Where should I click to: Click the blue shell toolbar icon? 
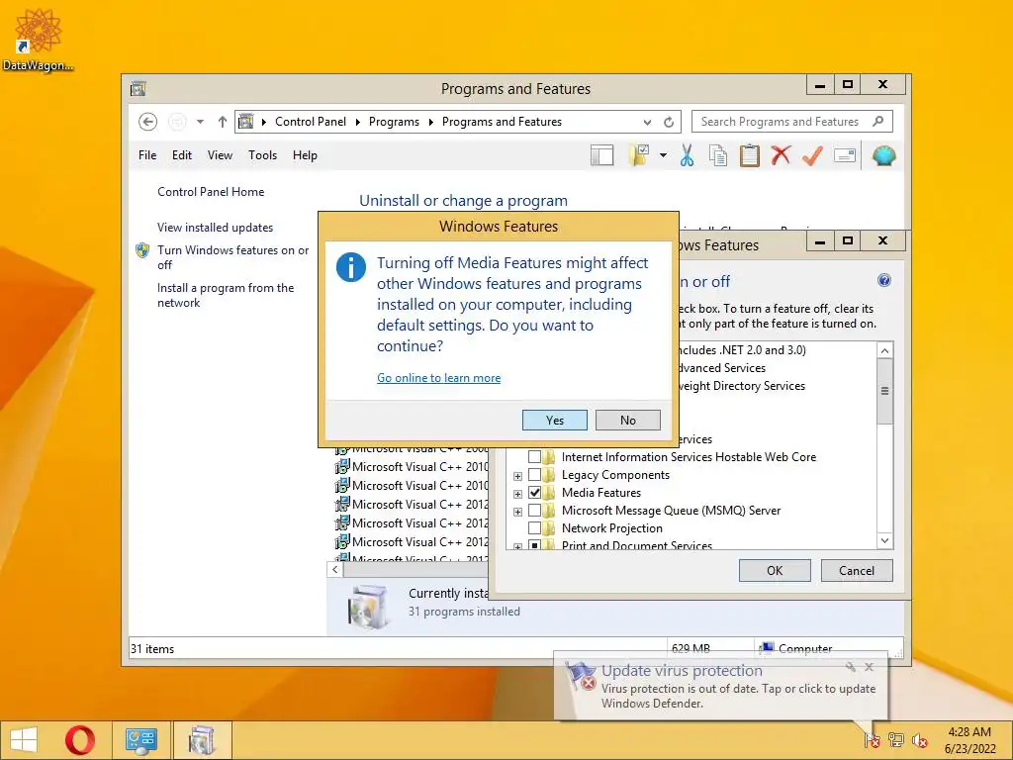coord(883,155)
